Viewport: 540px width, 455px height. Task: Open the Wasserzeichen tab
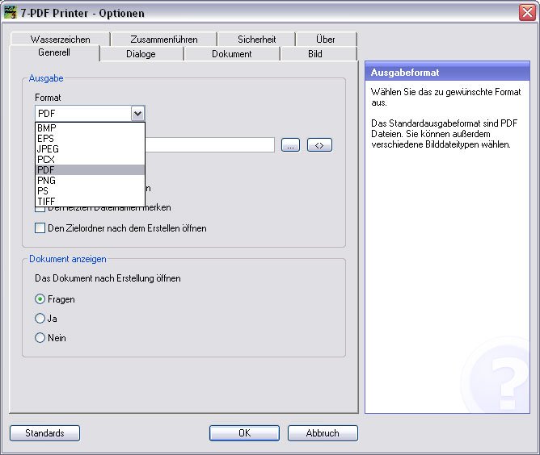coord(61,40)
